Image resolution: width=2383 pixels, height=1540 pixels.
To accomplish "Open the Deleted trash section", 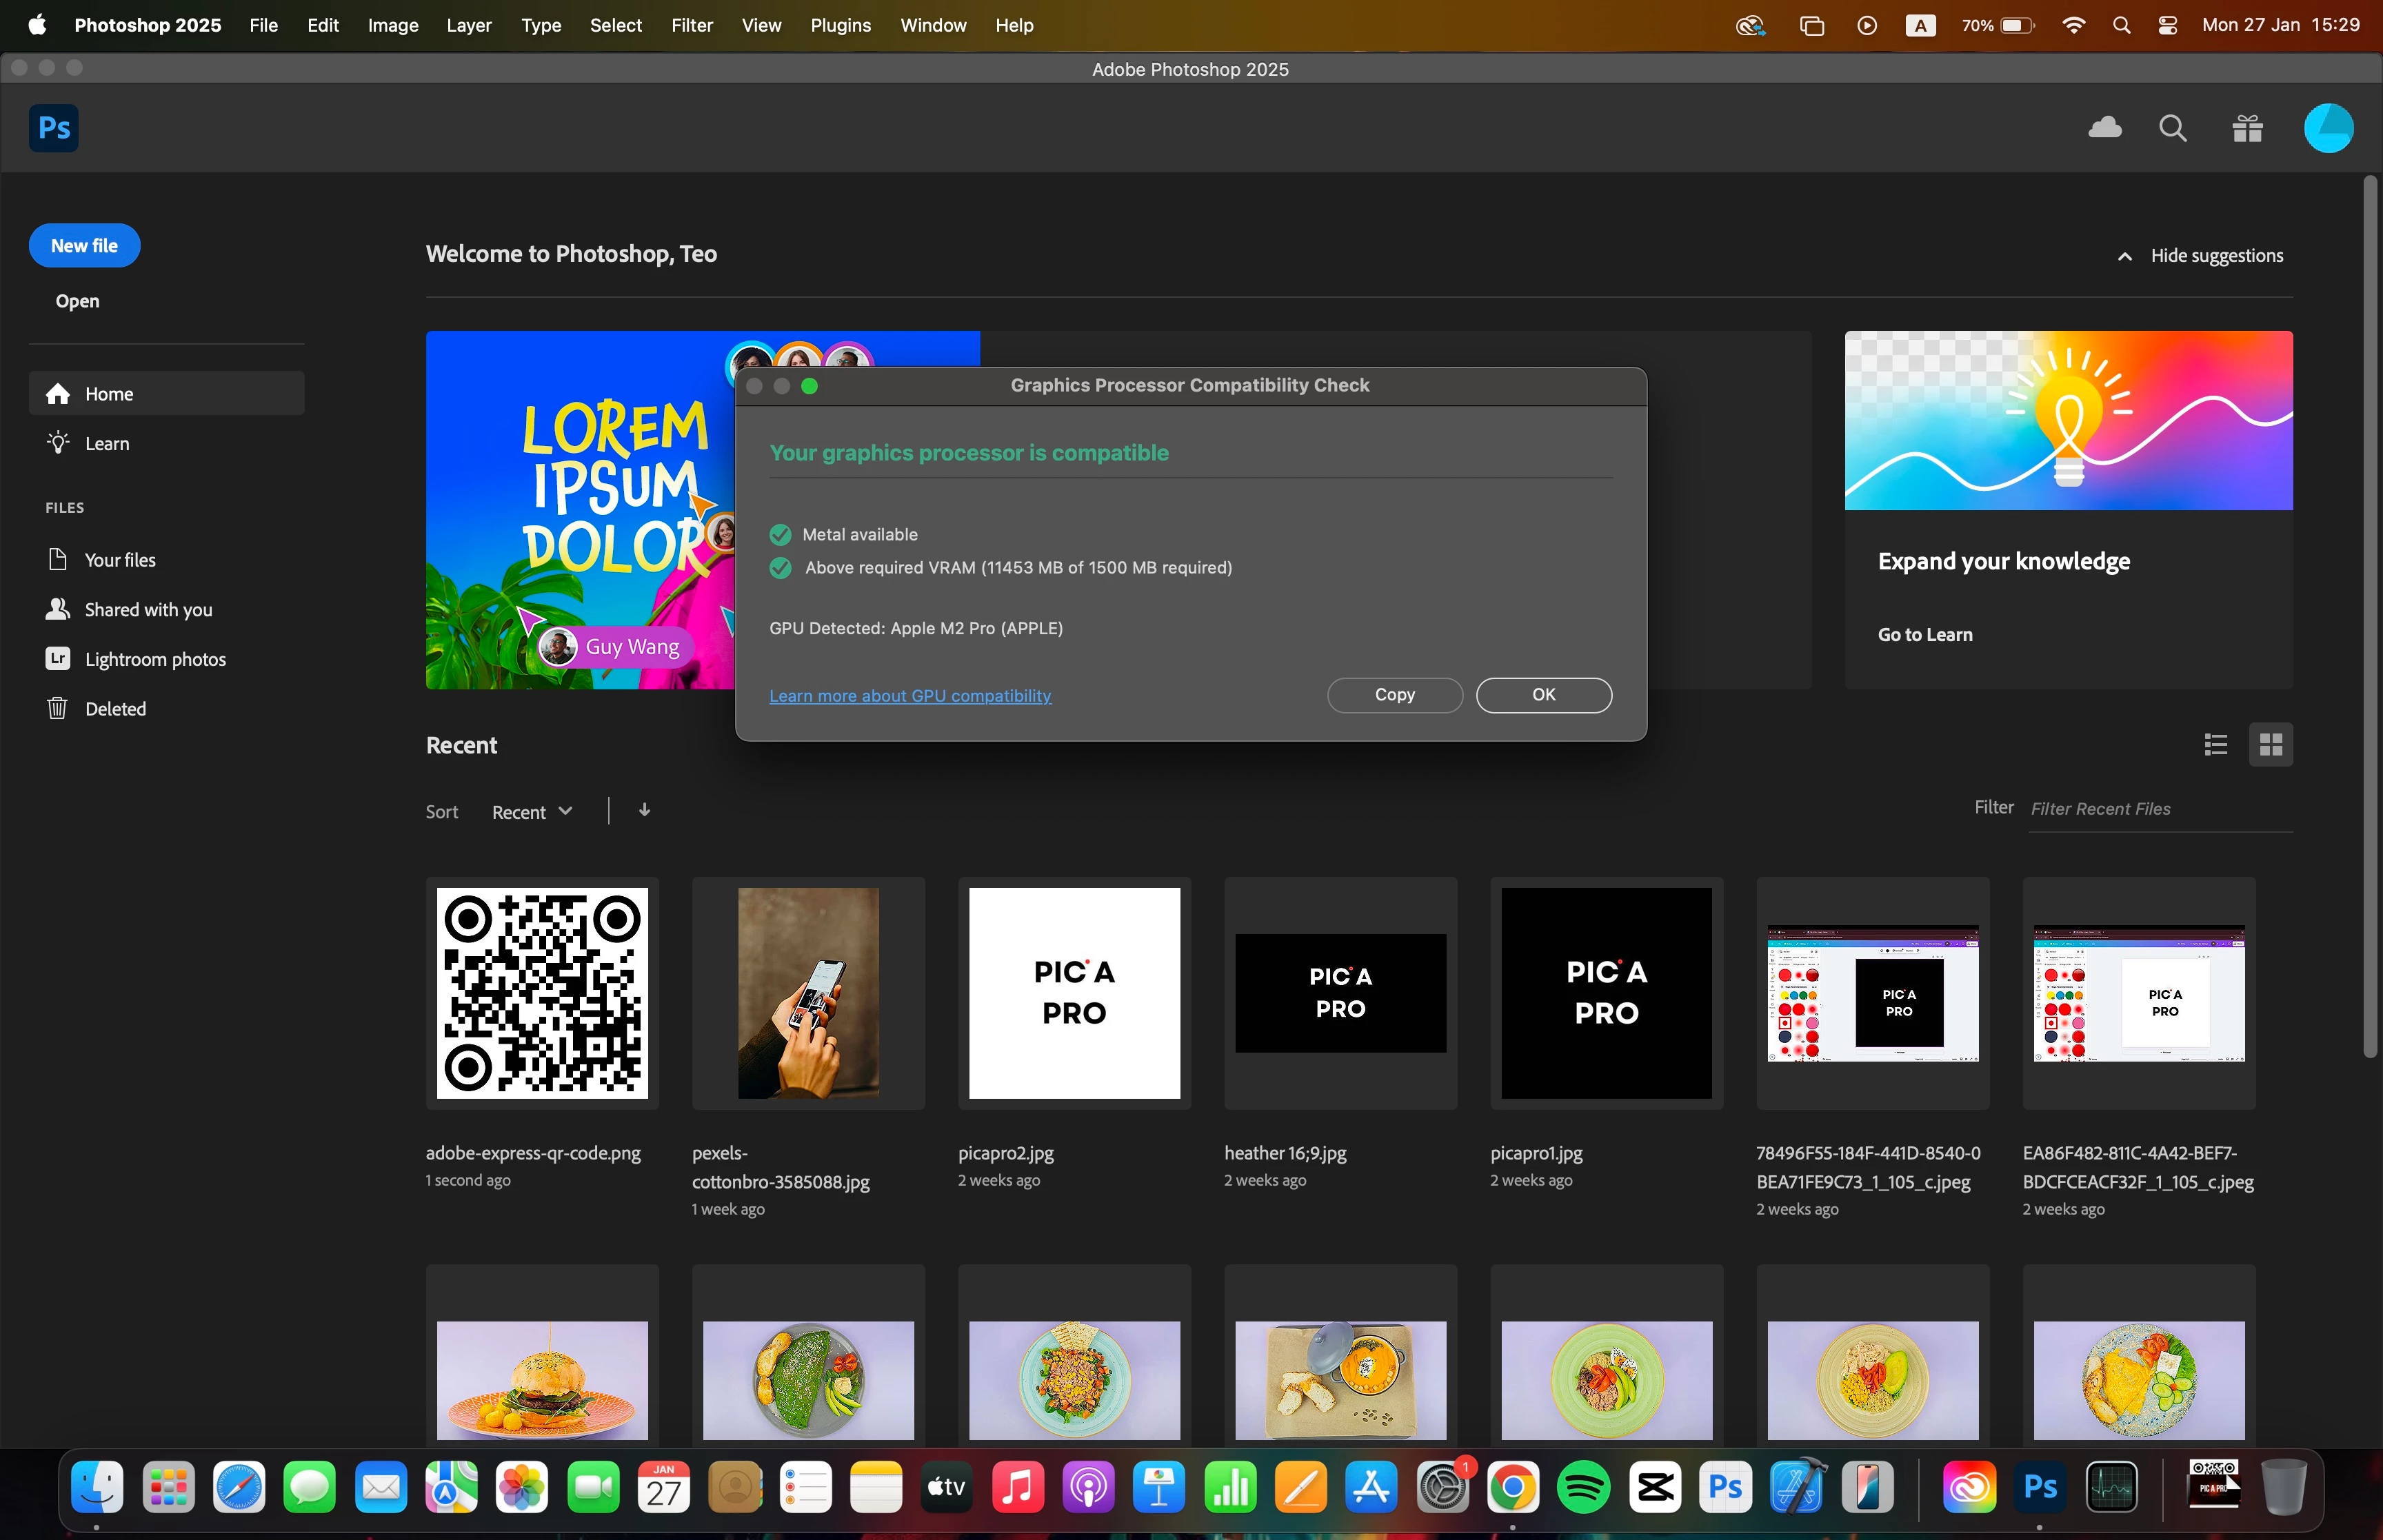I will click(115, 708).
